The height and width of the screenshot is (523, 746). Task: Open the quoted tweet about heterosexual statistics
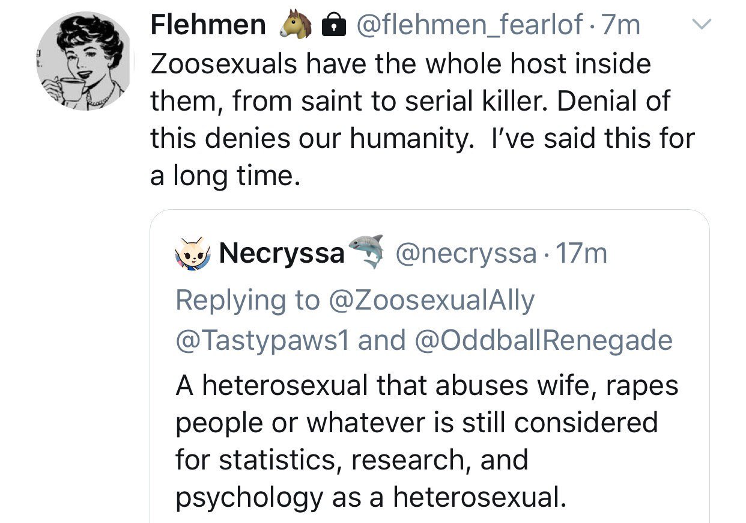click(429, 367)
